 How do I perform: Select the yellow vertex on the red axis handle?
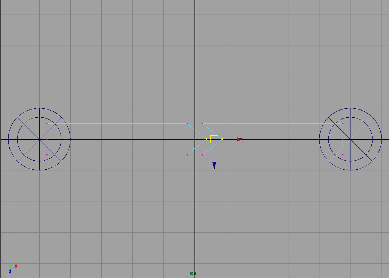tap(222, 139)
